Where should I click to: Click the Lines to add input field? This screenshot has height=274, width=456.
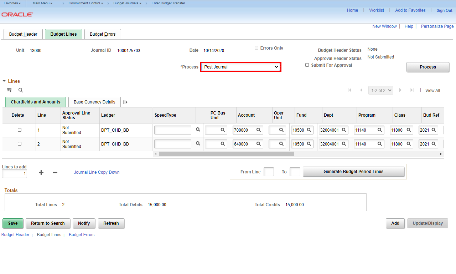(x=15, y=174)
